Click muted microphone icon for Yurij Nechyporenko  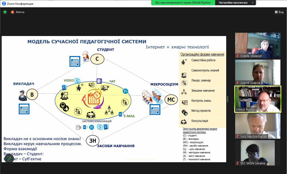[238, 136]
